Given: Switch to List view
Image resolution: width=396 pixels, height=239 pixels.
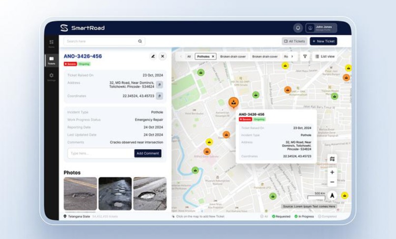Looking at the screenshot, I should point(325,56).
